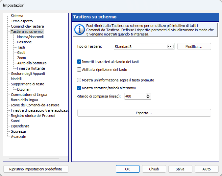Enable Mostra un'informazione sopra il tasto premuto
The height and width of the screenshot is (176, 222).
click(79, 80)
